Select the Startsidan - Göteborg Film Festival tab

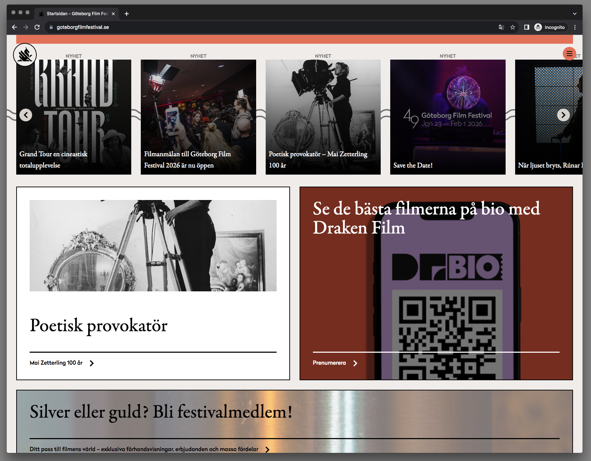pos(77,14)
